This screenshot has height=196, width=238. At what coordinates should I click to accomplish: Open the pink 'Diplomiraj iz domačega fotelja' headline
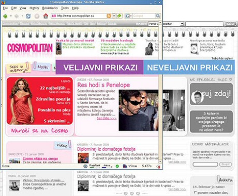tap(106, 149)
